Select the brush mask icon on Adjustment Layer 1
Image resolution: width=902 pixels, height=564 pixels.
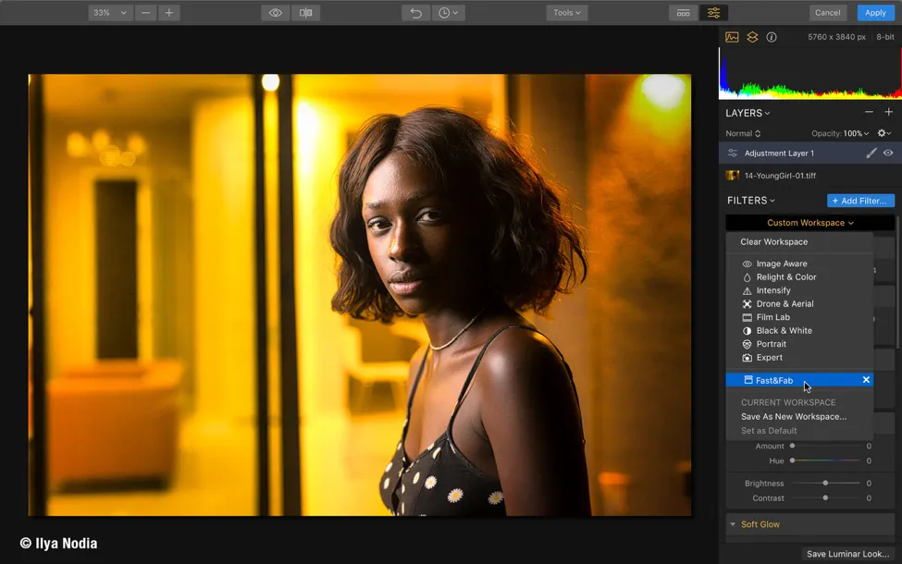pyautogui.click(x=871, y=153)
